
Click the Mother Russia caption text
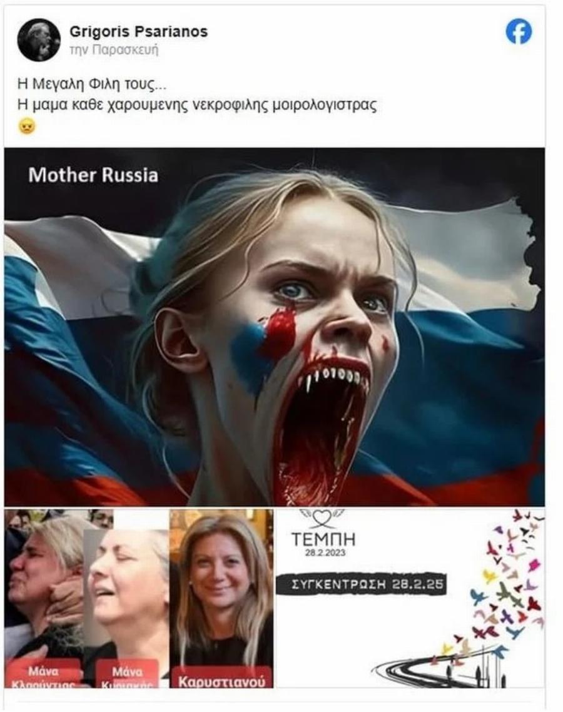(x=94, y=175)
